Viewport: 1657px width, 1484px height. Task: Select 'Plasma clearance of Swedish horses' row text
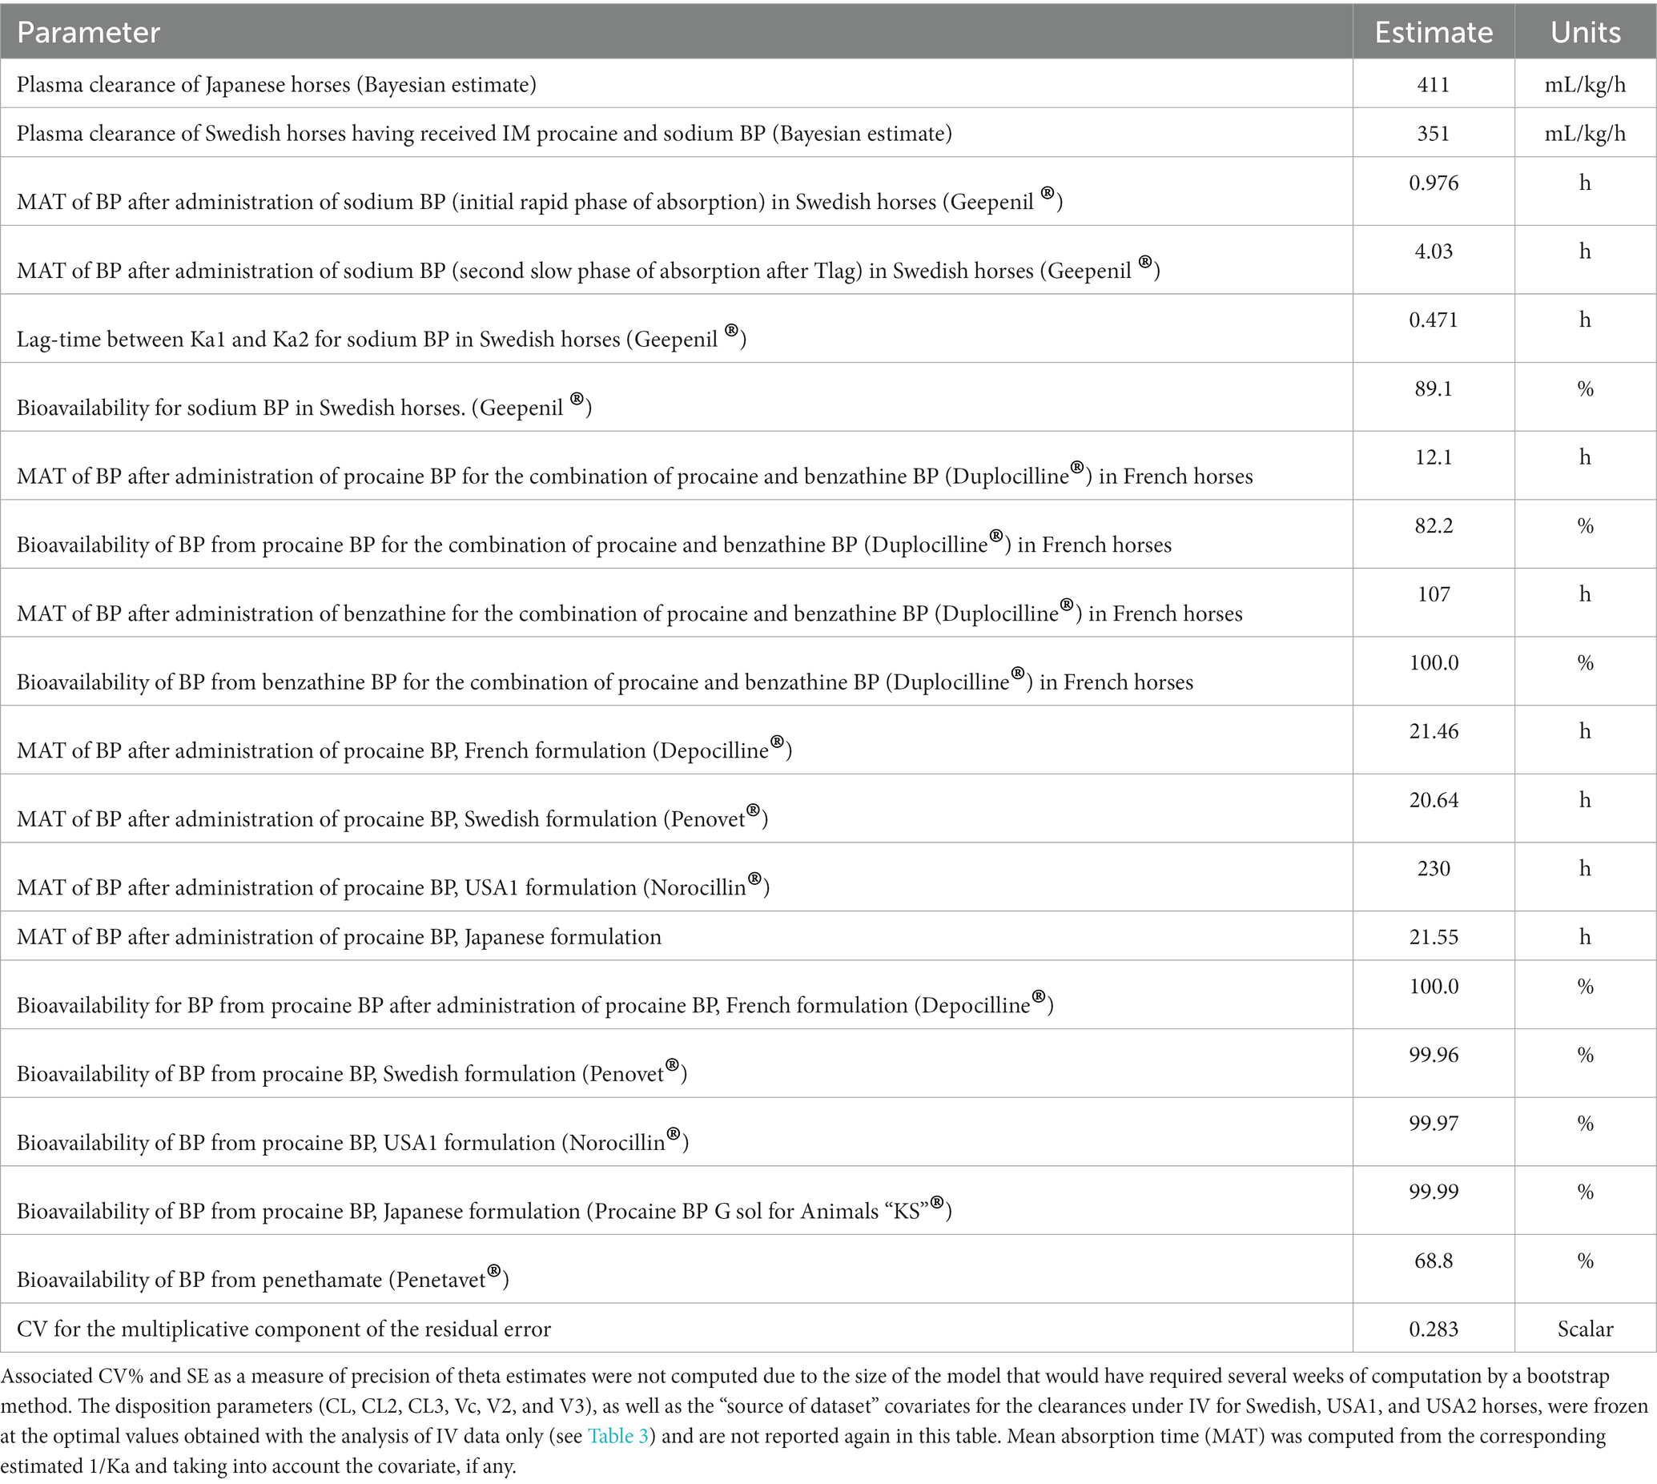[485, 134]
